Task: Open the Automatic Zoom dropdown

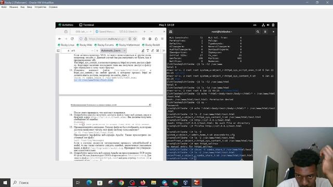Action: pyautogui.click(x=113, y=51)
